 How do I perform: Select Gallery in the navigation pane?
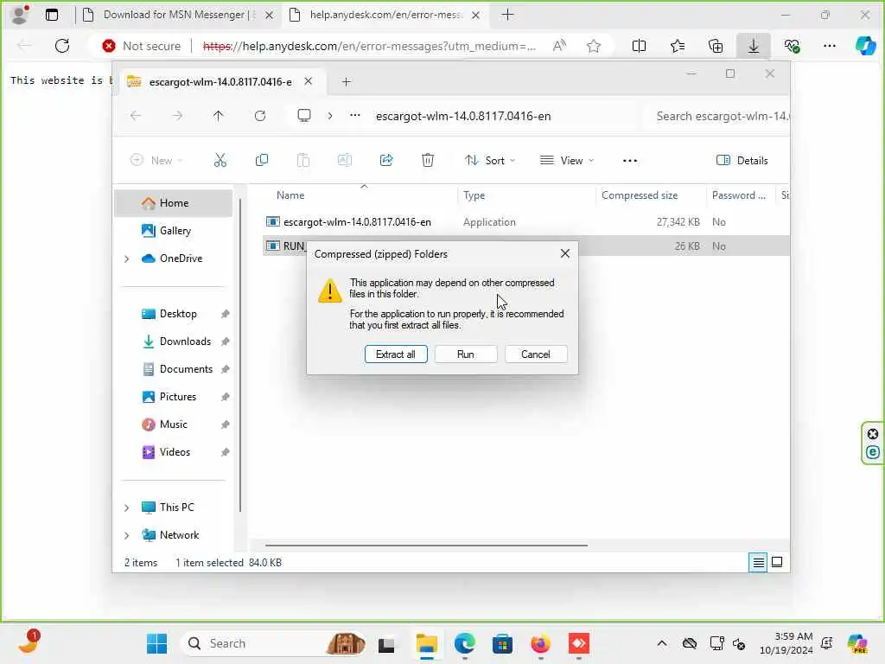click(x=173, y=230)
